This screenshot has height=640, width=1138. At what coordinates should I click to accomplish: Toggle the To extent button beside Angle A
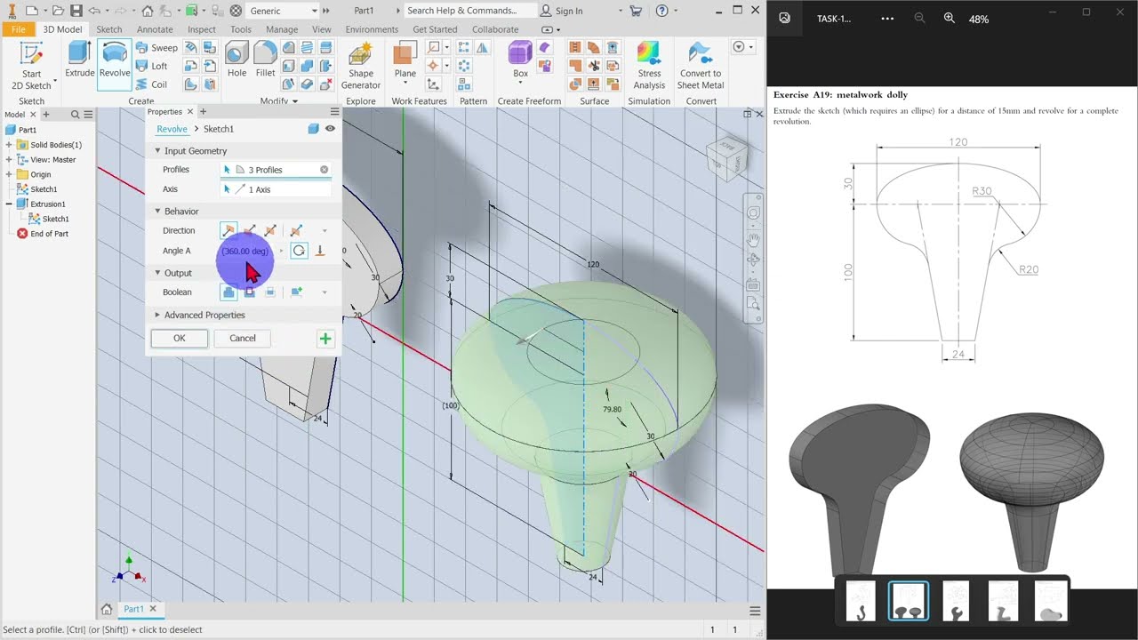click(320, 251)
